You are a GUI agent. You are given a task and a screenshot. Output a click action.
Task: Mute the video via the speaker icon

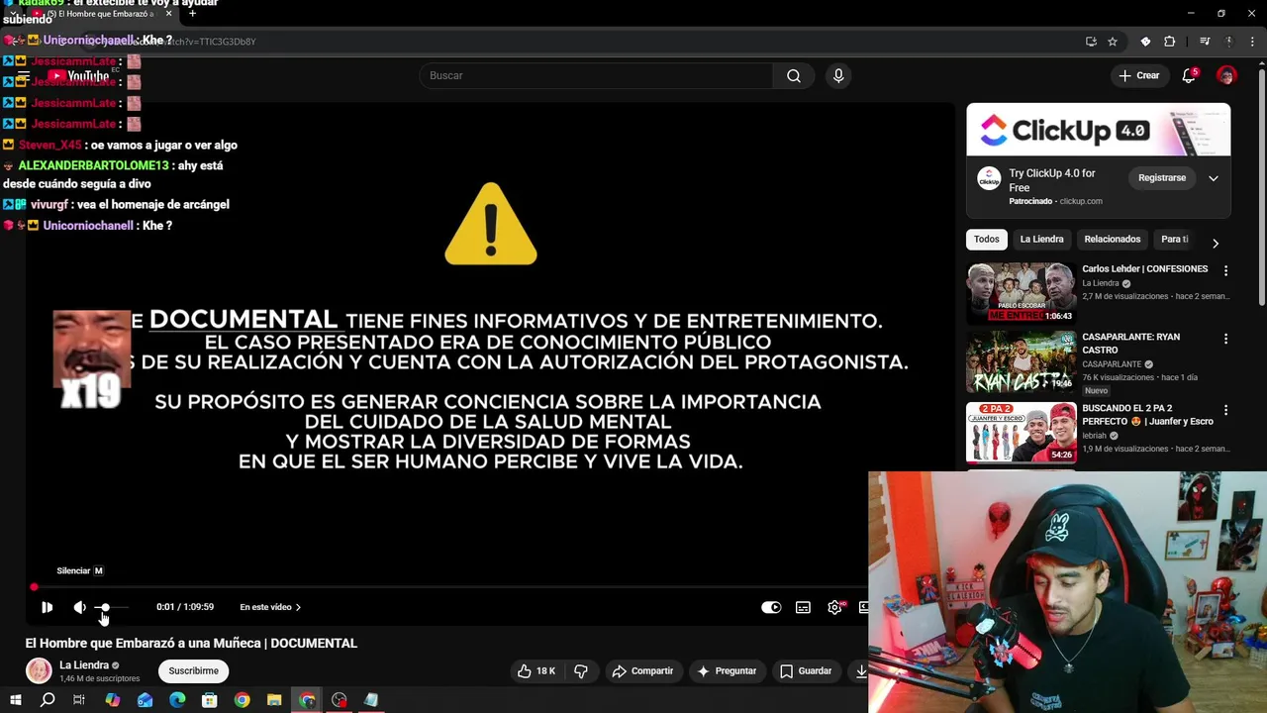tap(79, 607)
